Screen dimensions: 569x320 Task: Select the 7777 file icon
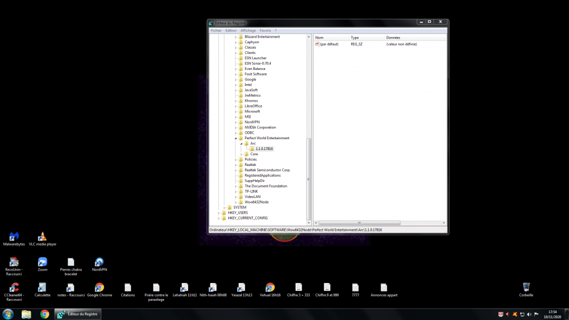point(355,289)
